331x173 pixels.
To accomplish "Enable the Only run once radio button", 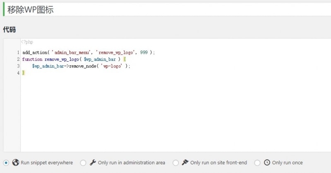I will [257, 163].
